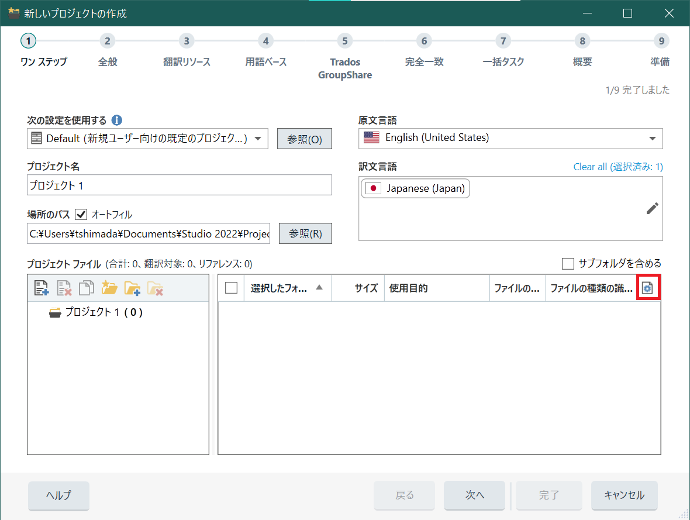Click the copy files icon
This screenshot has width=690, height=520.
(x=87, y=288)
